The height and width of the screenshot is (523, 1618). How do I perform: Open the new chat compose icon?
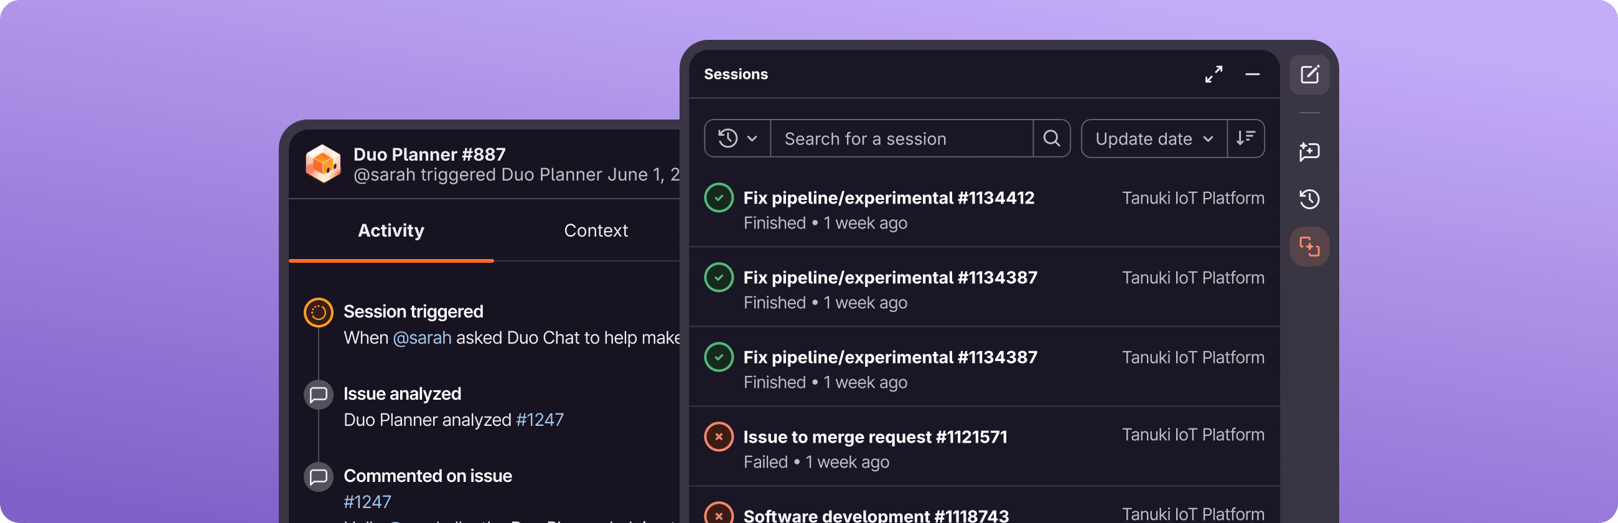pos(1309,75)
